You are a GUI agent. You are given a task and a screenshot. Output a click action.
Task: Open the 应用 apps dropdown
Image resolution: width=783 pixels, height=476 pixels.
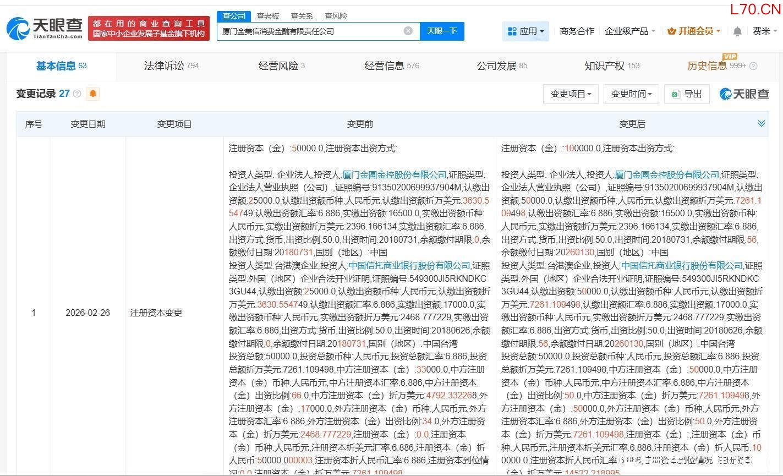525,31
